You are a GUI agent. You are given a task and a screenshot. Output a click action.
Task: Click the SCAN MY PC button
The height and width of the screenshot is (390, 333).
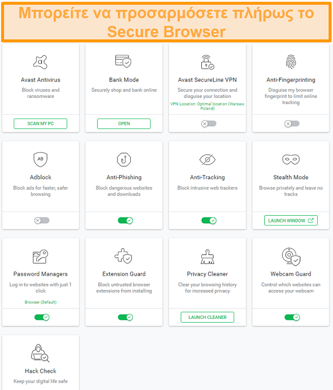point(40,124)
